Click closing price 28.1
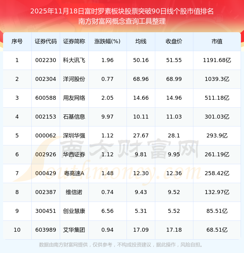The width and height of the screenshot is (244, 253). [x=174, y=136]
